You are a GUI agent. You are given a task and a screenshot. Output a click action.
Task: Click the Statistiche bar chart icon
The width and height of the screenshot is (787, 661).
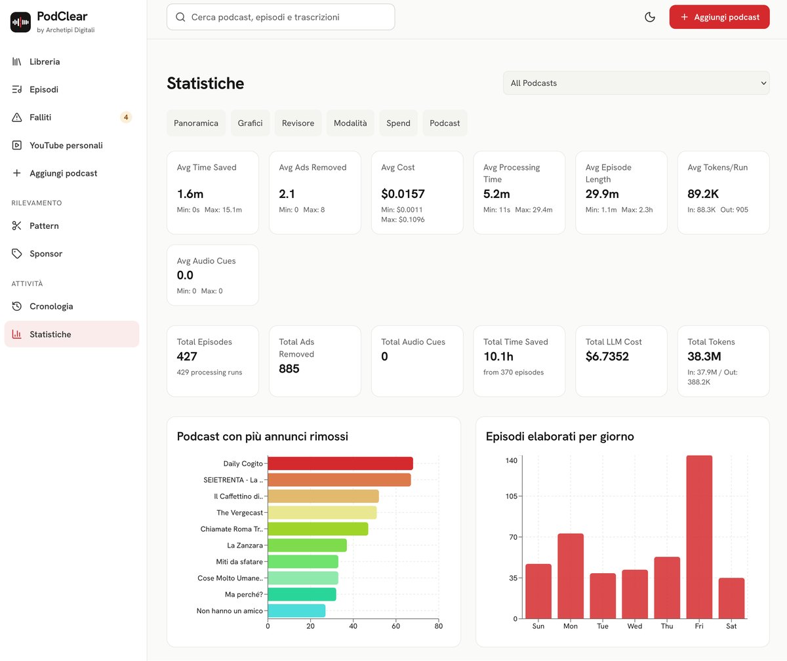(x=17, y=334)
